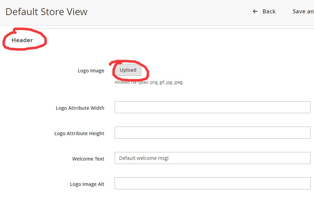Click the Logo Image label
Viewport: 314px width, 200px height.
[x=91, y=71]
